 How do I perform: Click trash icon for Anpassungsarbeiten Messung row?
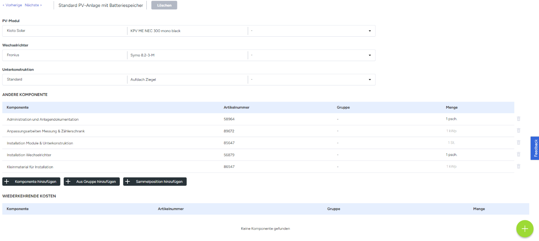coord(518,130)
